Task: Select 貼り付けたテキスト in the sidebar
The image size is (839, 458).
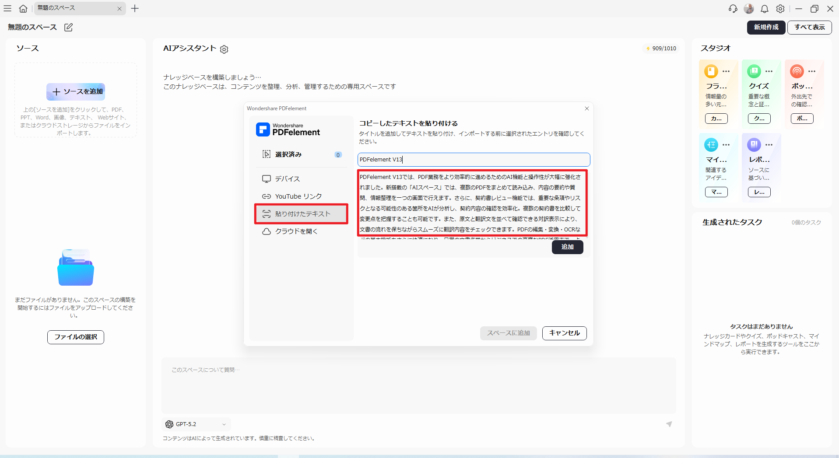Action: [x=302, y=214]
